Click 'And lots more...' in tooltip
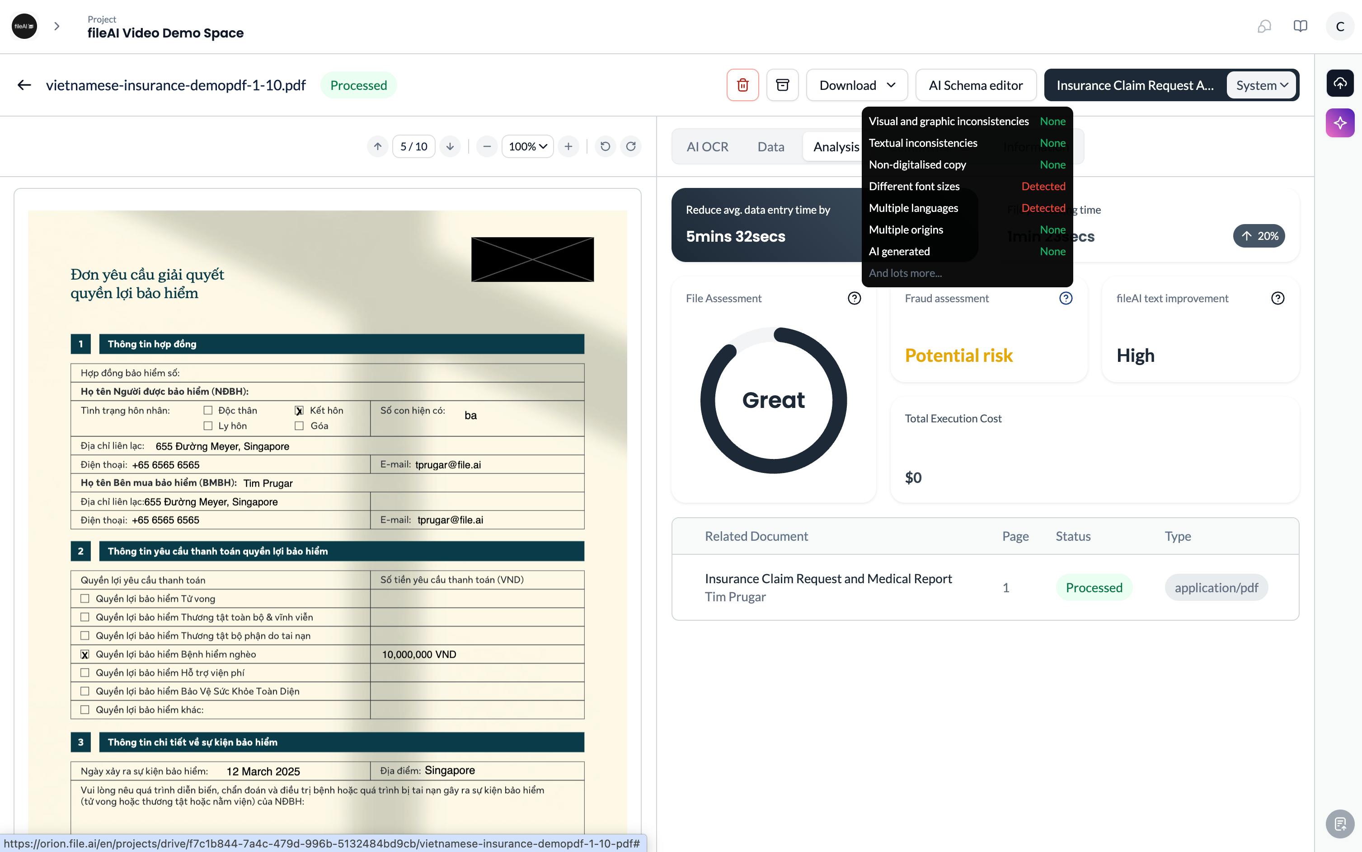1362x852 pixels. coord(906,273)
